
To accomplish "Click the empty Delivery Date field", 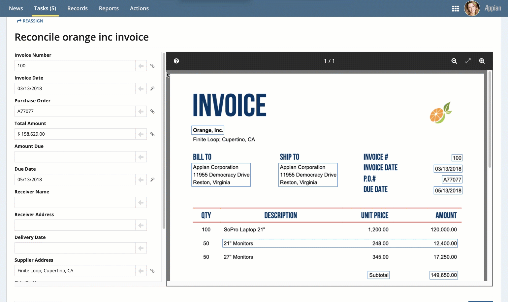I will [x=75, y=248].
